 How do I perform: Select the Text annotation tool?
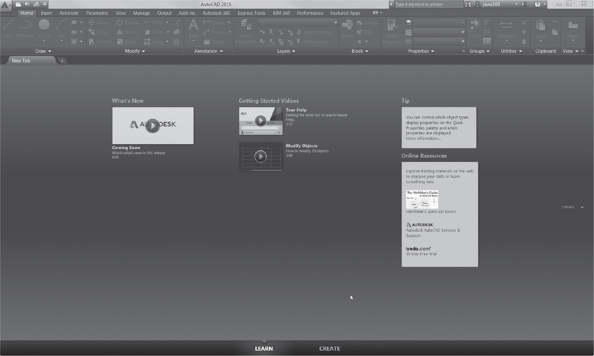(194, 29)
